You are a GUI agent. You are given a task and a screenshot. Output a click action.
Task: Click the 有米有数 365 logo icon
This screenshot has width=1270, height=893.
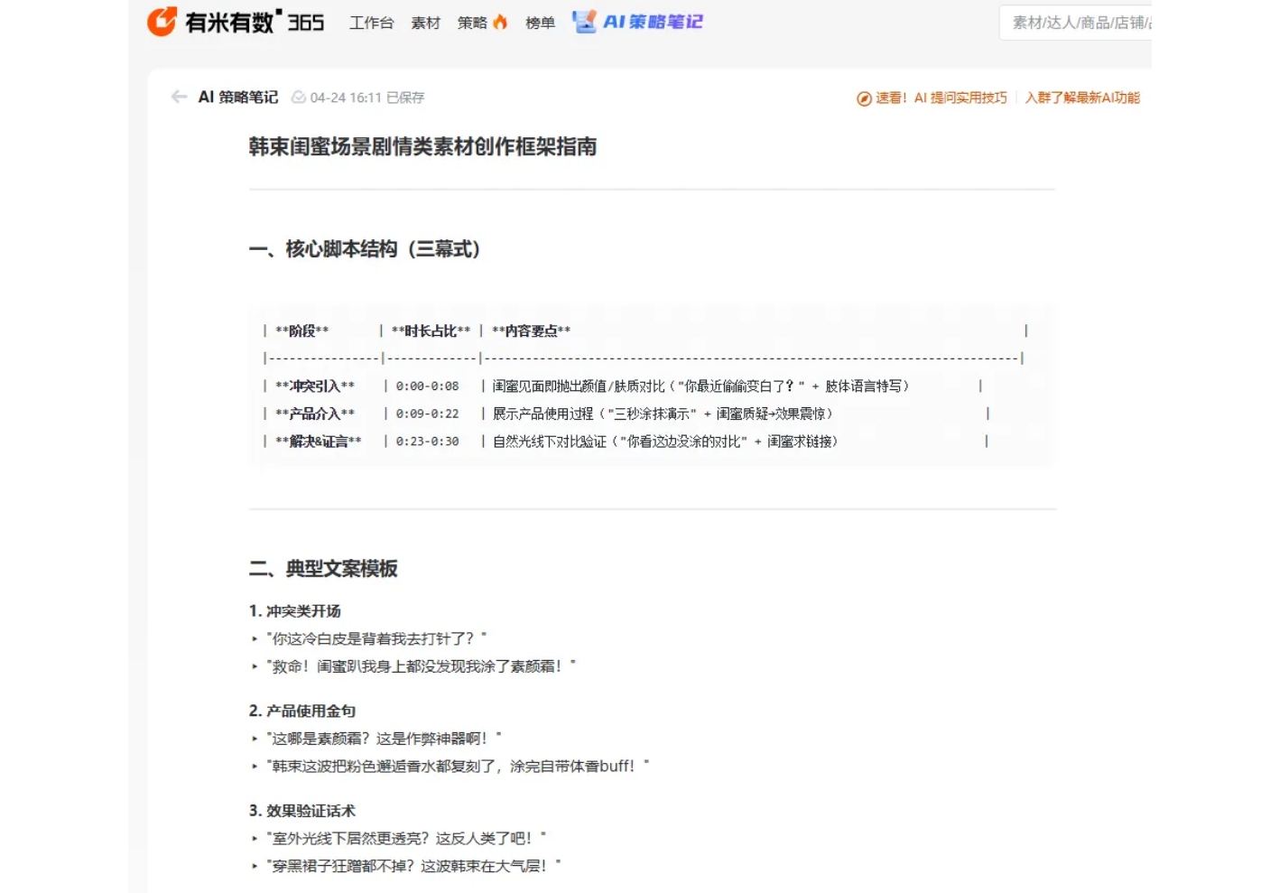162,22
